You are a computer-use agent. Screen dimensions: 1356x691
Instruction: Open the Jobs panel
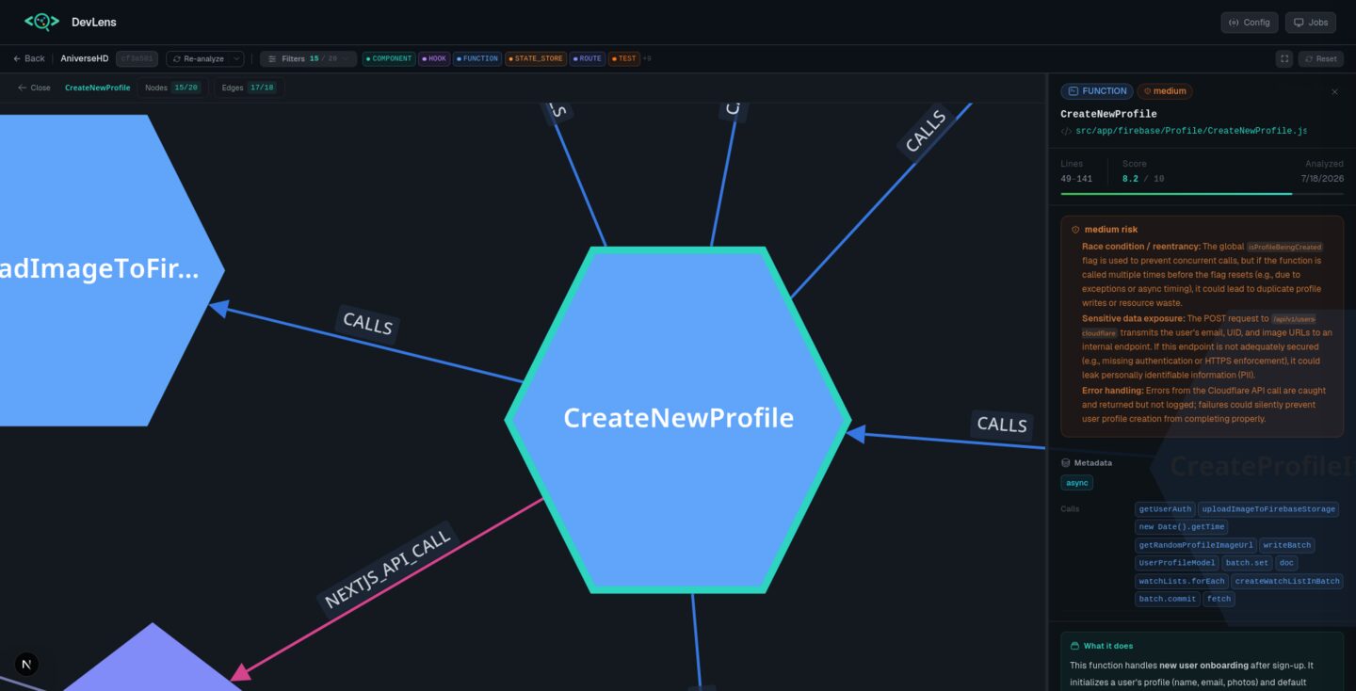pos(1311,23)
